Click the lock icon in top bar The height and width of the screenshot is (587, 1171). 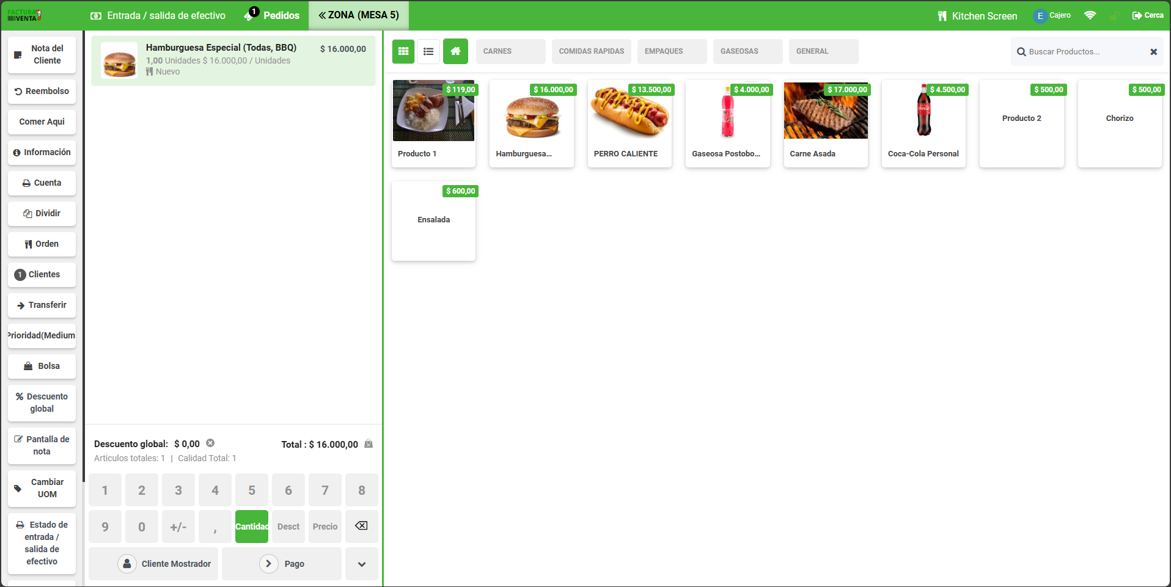(x=1114, y=16)
